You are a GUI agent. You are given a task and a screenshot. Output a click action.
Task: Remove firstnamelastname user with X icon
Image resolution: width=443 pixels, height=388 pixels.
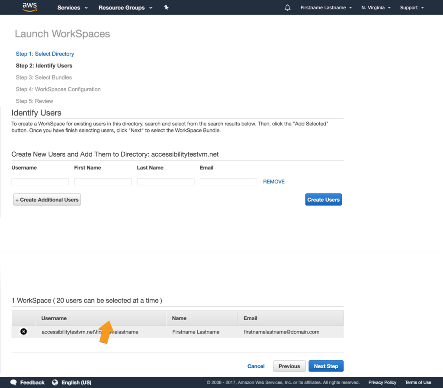coord(24,331)
